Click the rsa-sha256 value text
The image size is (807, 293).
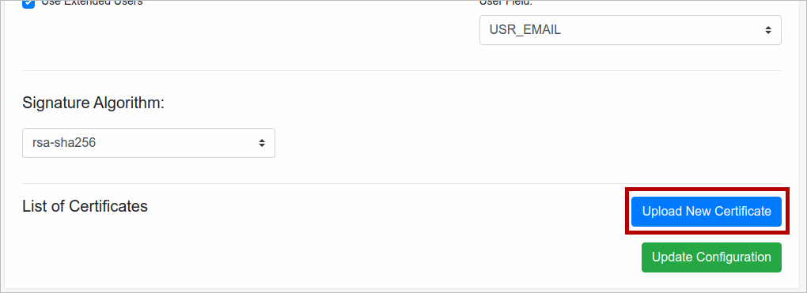tap(64, 143)
